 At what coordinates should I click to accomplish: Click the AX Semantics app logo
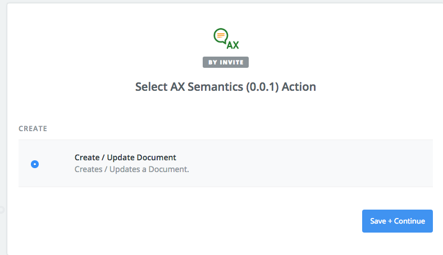coord(226,39)
